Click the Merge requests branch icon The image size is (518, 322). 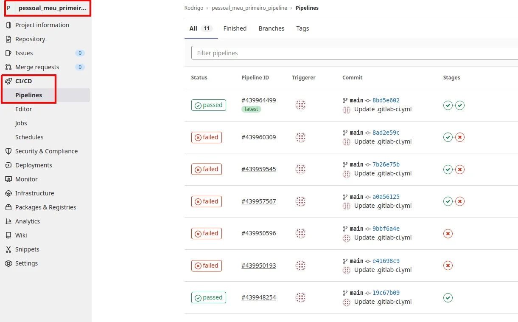[8, 67]
